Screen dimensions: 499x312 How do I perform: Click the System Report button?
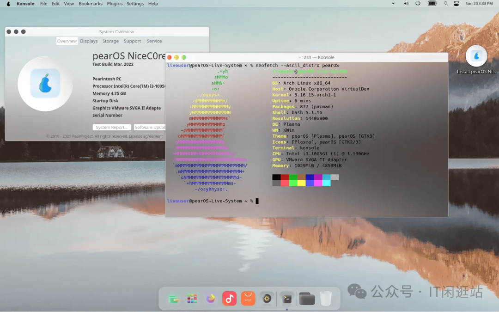tap(112, 127)
